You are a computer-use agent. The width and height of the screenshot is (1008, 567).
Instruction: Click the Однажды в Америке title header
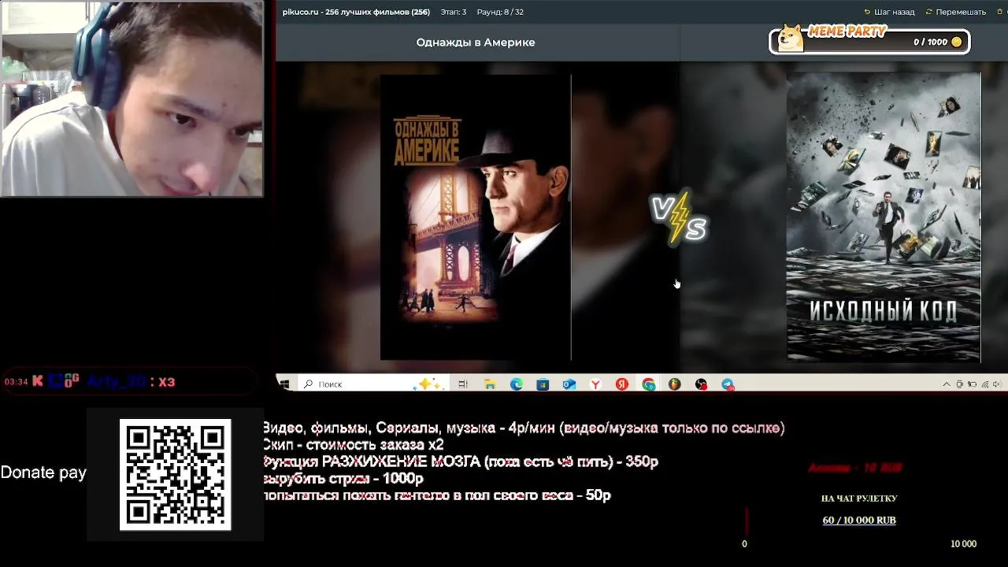(476, 43)
